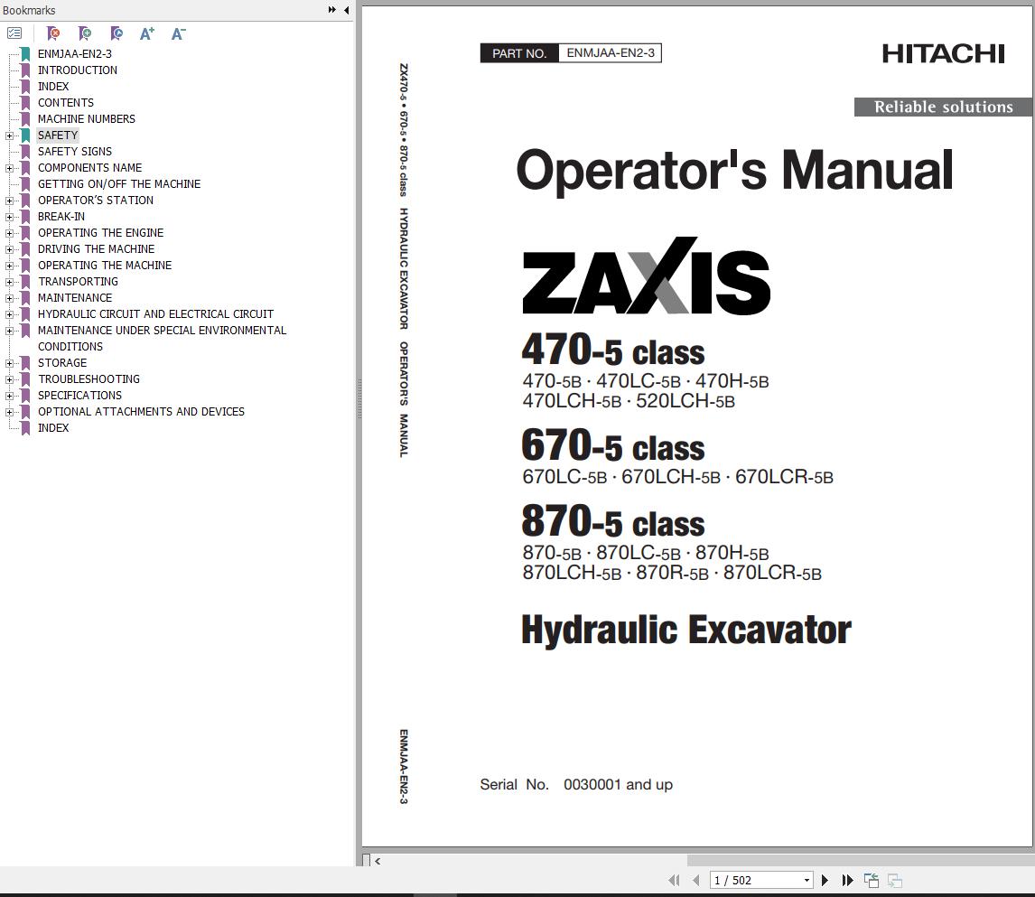
Task: Expand the OPERATING THE ENGINE node
Action: pyautogui.click(x=9, y=233)
